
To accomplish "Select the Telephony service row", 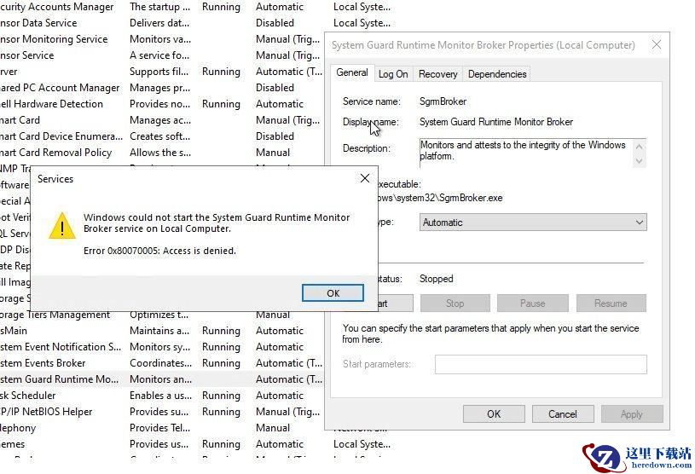I will tap(161, 427).
